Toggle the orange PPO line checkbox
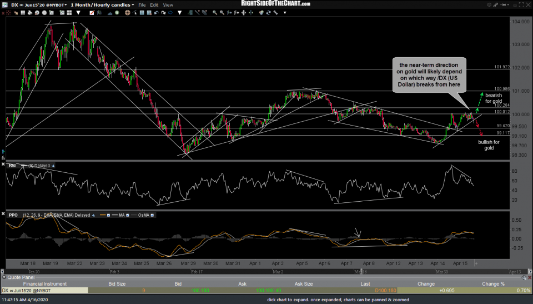The image size is (533, 304). click(x=109, y=215)
